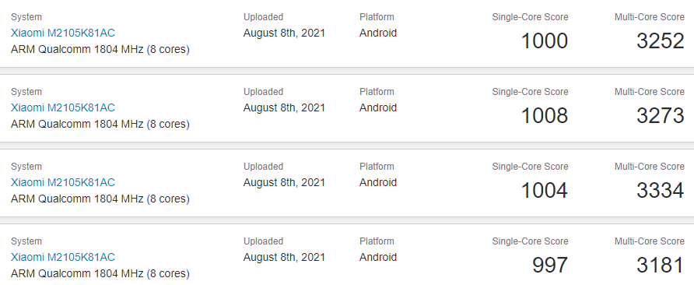Click the Single-Core Score label above 1004
The width and height of the screenshot is (694, 285).
tap(531, 167)
